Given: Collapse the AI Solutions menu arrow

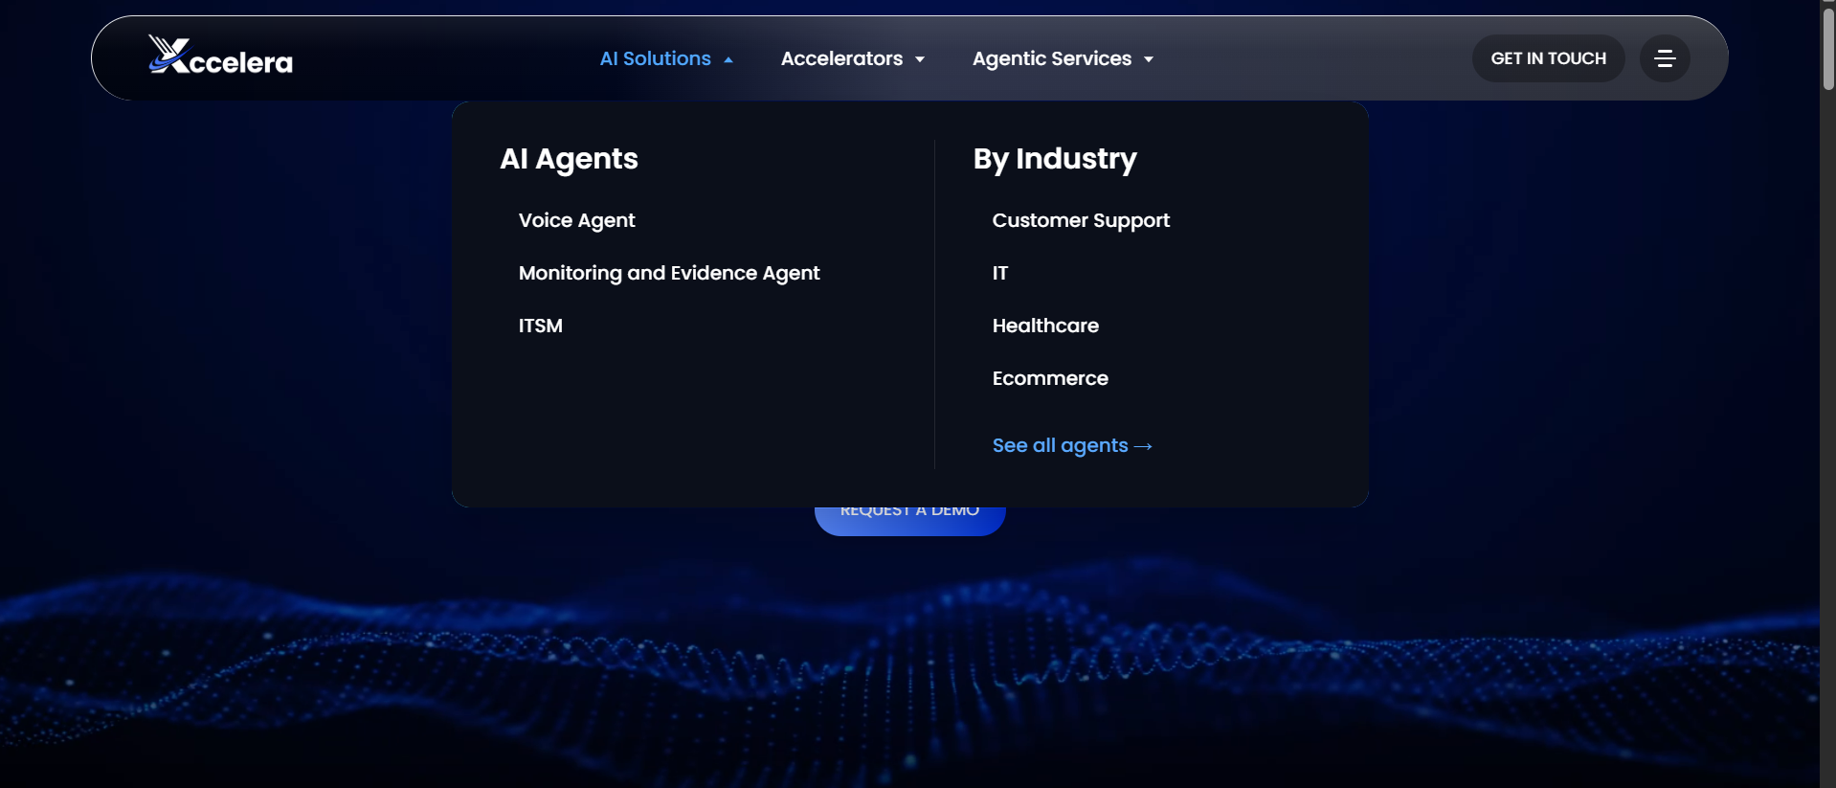Looking at the screenshot, I should click(728, 59).
